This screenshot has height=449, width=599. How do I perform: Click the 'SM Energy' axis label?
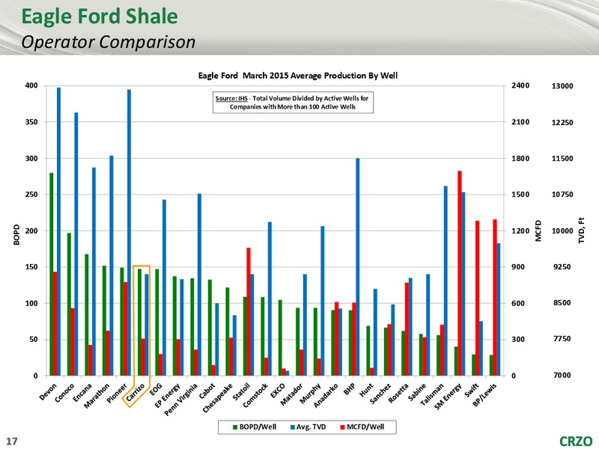point(448,397)
